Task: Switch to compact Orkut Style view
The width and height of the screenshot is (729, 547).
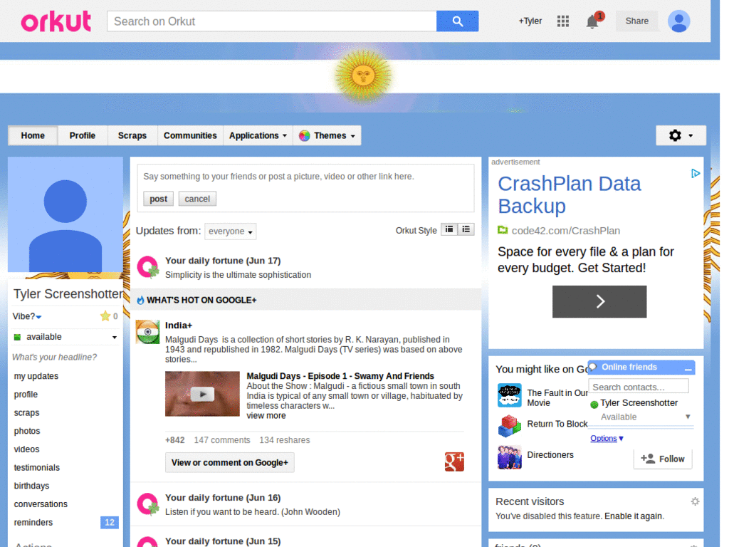Action: 449,229
